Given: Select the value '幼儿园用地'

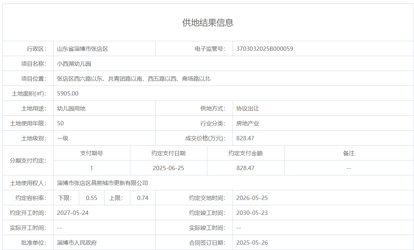Looking at the screenshot, I should pos(71,109).
